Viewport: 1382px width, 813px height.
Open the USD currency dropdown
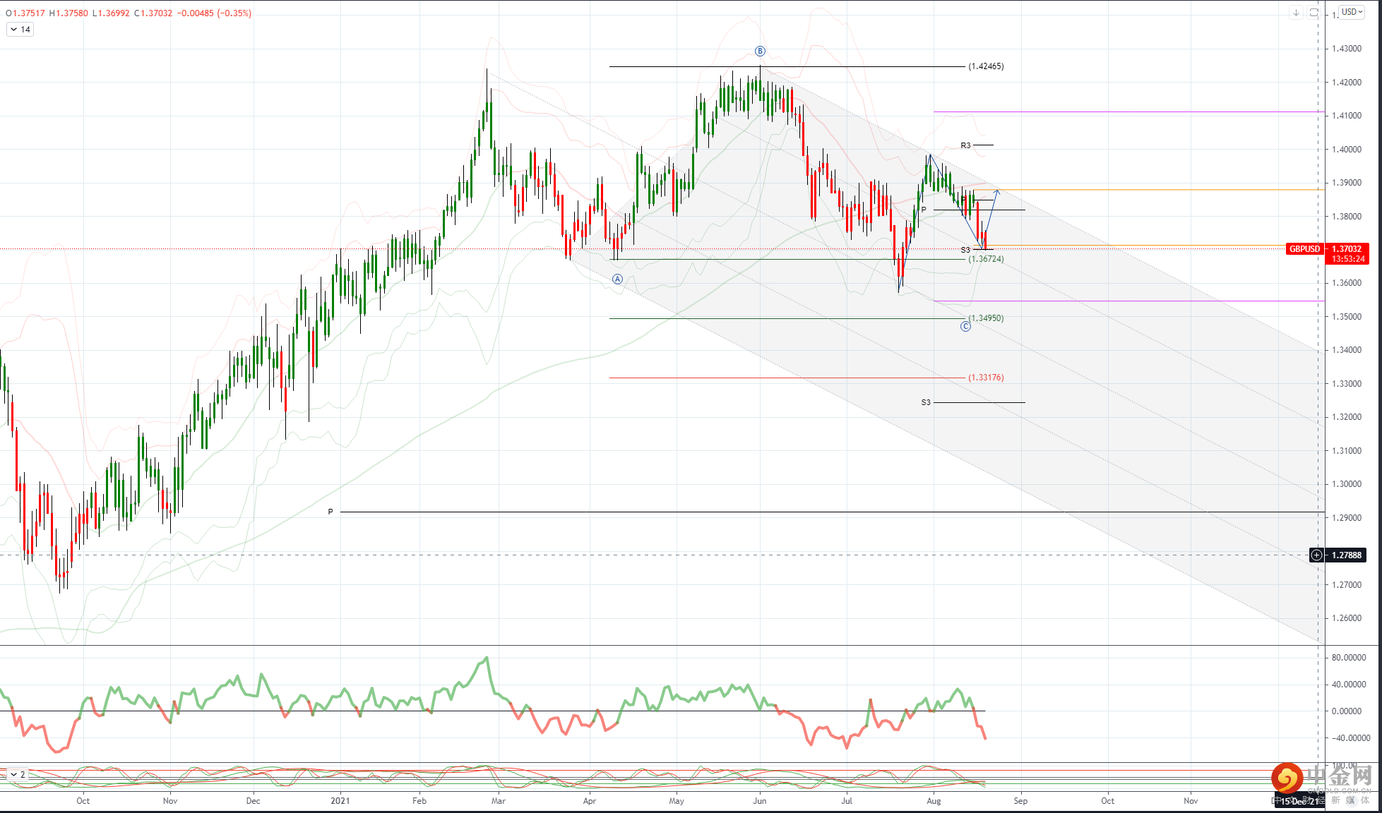tap(1352, 12)
